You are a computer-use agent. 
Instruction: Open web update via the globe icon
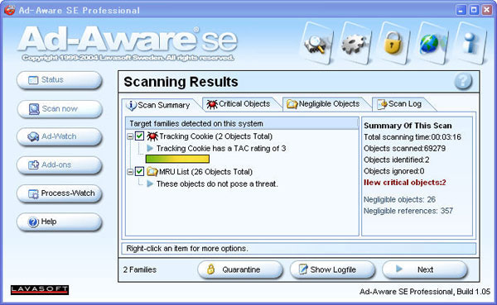432,44
